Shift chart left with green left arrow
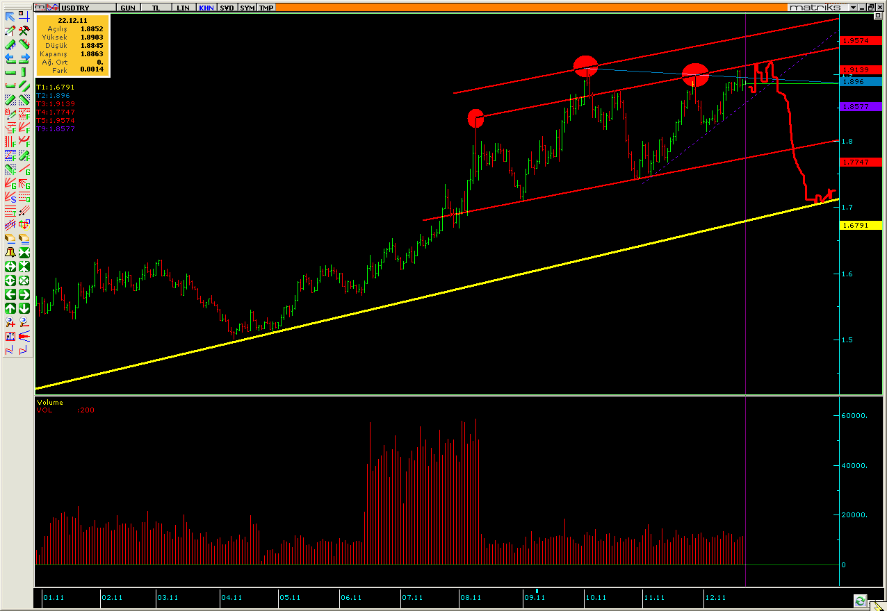This screenshot has width=887, height=611. [10, 295]
